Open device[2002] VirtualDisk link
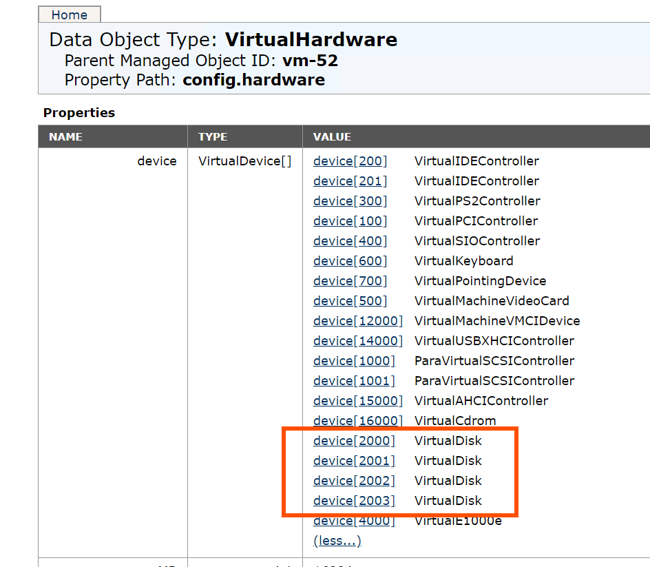Viewport: 650px width, 567px height. [x=354, y=481]
